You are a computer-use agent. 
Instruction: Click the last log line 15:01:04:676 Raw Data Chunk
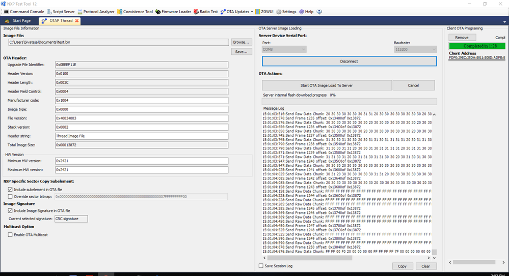coord(346,252)
